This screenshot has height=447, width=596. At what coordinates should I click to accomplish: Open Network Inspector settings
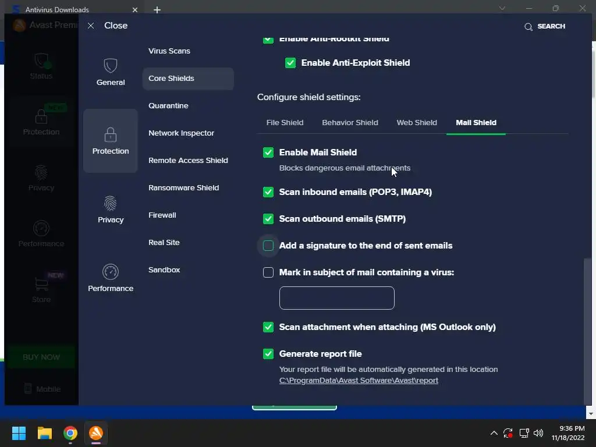182,133
